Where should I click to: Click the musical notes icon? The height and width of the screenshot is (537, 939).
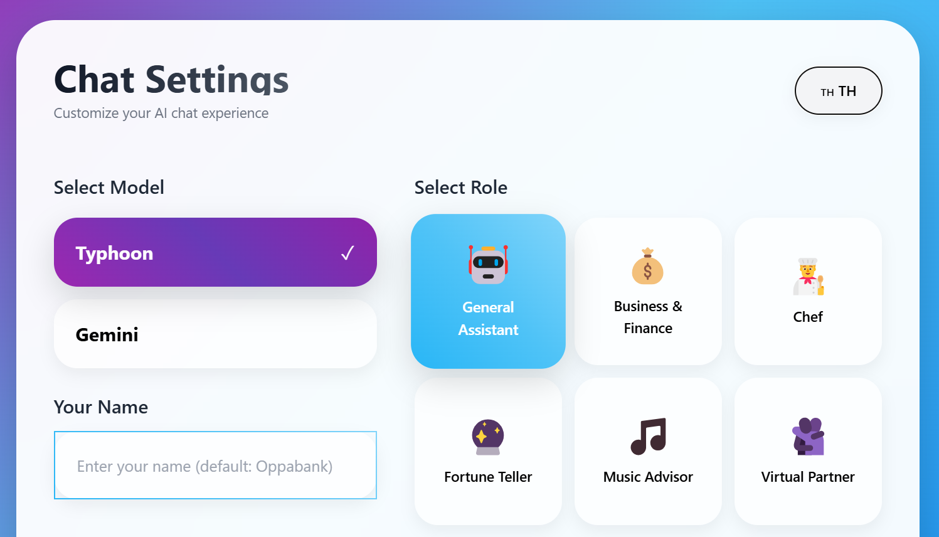[x=648, y=437]
